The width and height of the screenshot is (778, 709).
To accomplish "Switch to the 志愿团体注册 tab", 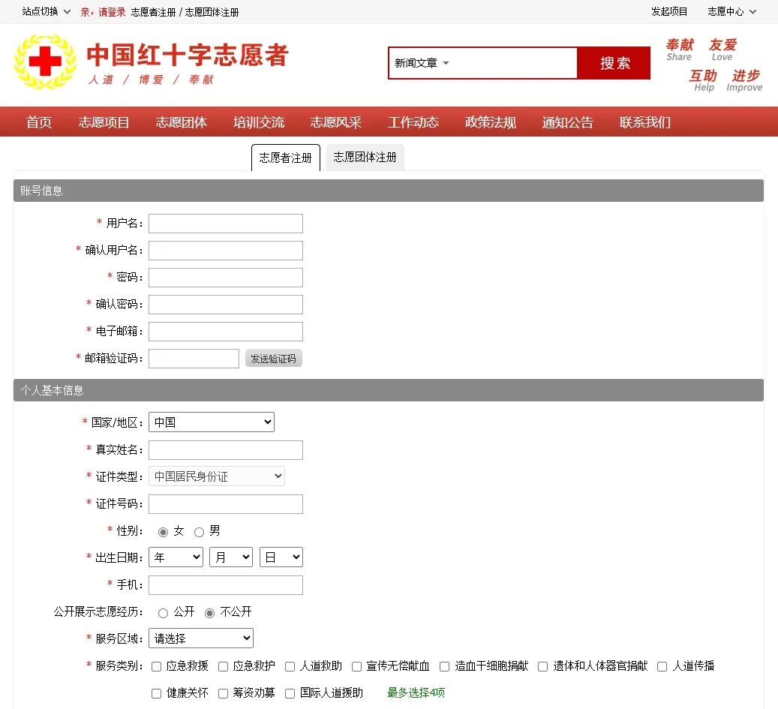I will 365,158.
